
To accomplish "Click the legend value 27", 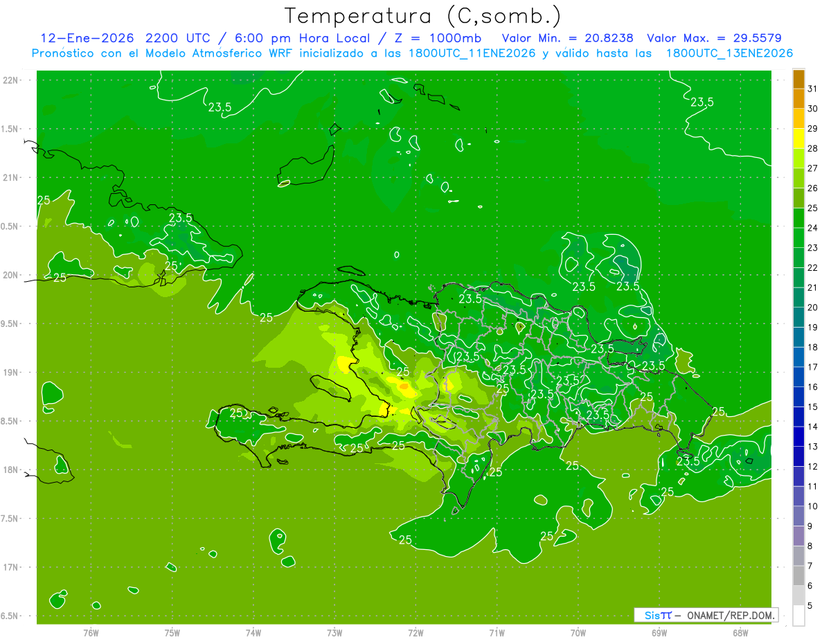I will point(813,168).
